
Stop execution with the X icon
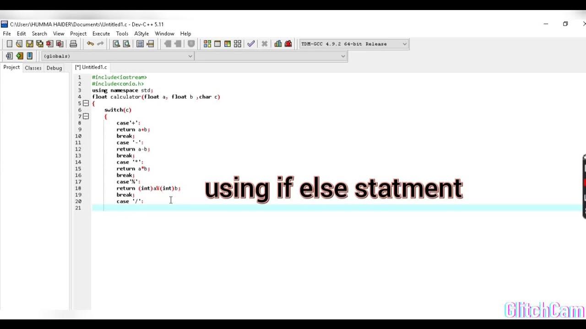click(265, 44)
